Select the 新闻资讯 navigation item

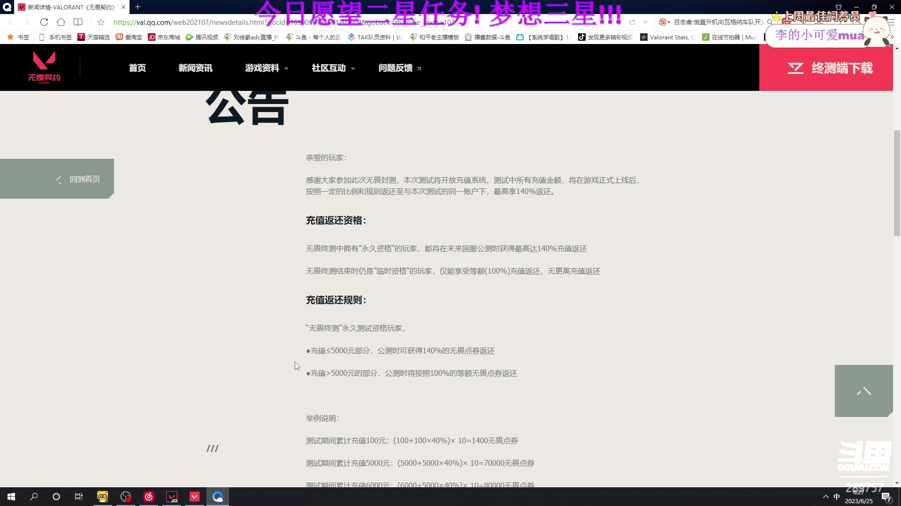click(x=196, y=67)
